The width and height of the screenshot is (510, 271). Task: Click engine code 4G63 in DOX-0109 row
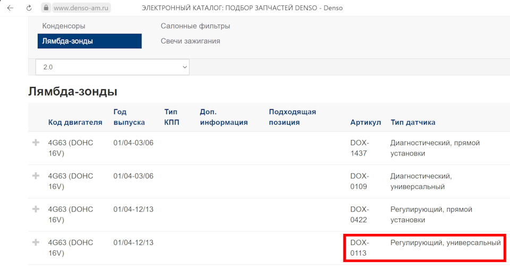71,181
